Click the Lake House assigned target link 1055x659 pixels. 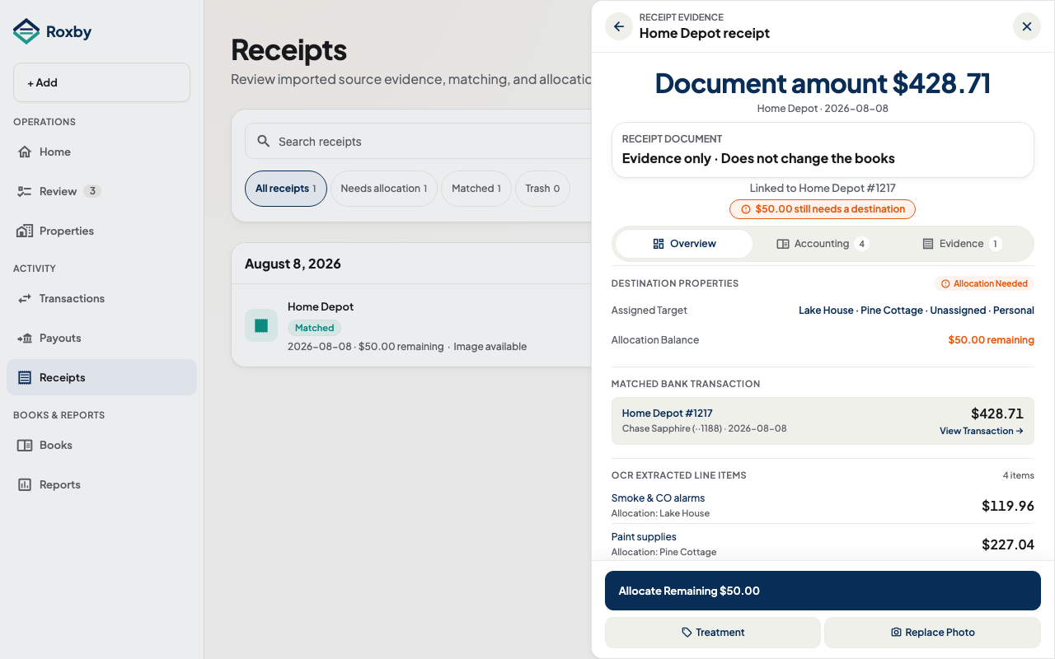(x=826, y=311)
